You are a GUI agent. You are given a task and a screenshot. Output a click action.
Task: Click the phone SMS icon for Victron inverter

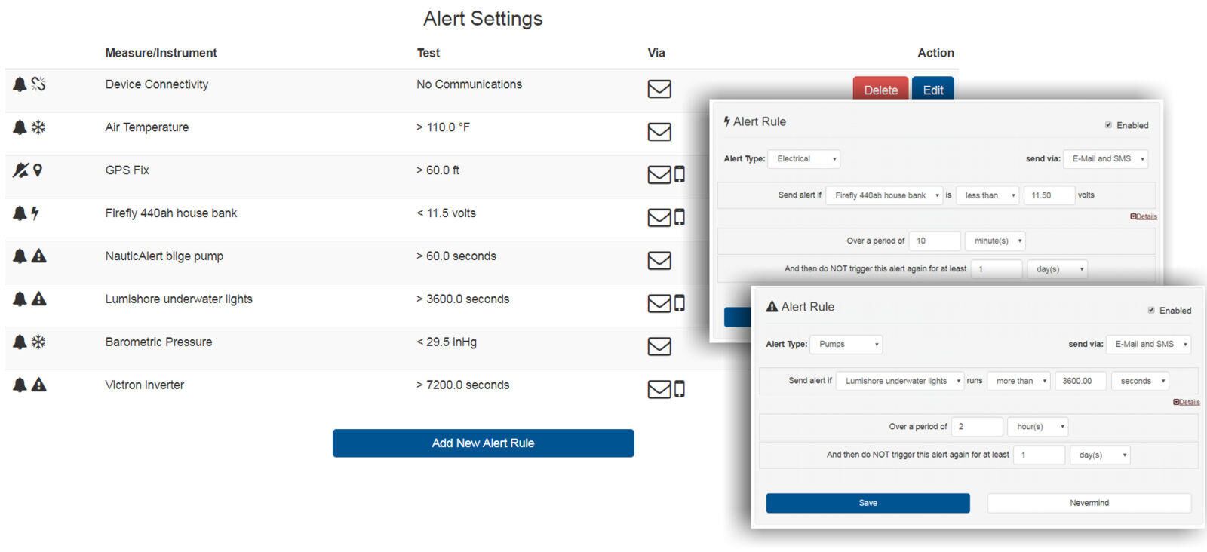pos(680,389)
